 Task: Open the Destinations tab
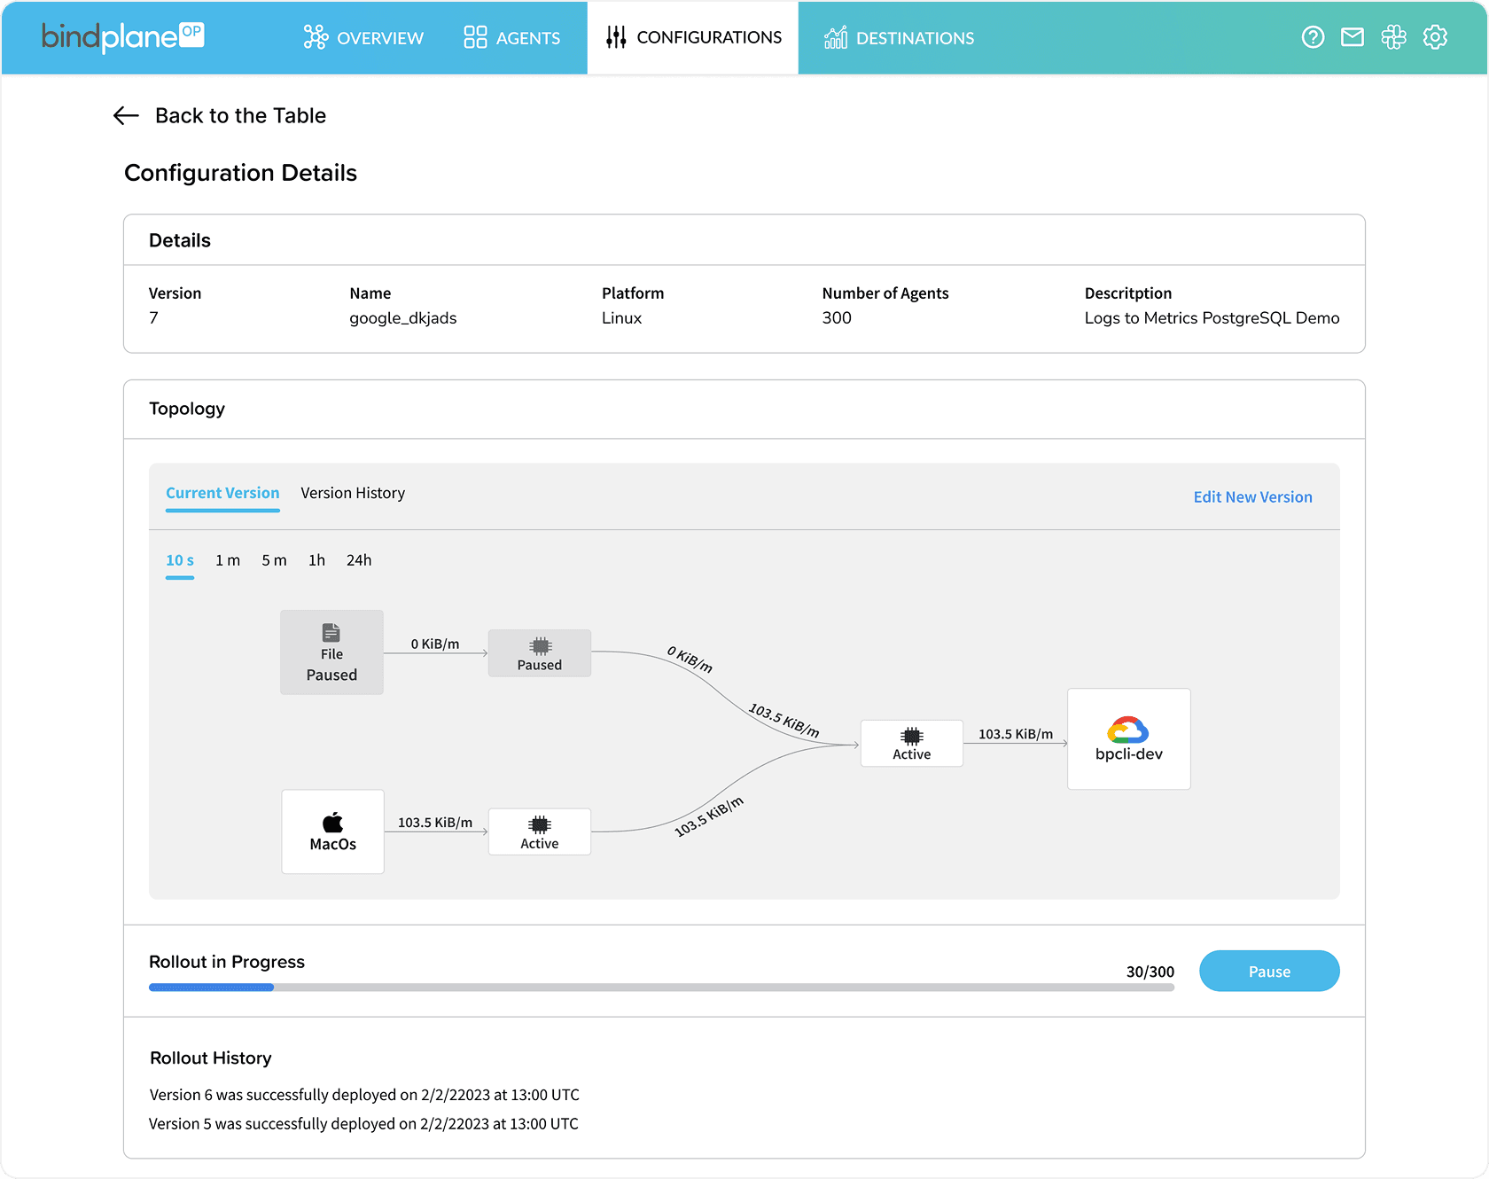click(899, 37)
